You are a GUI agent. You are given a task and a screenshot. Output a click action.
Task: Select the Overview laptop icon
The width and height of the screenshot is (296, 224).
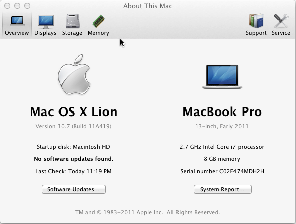coord(17,21)
